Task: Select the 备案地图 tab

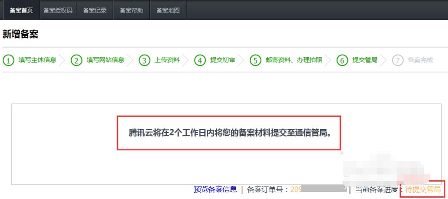Action: coord(168,10)
